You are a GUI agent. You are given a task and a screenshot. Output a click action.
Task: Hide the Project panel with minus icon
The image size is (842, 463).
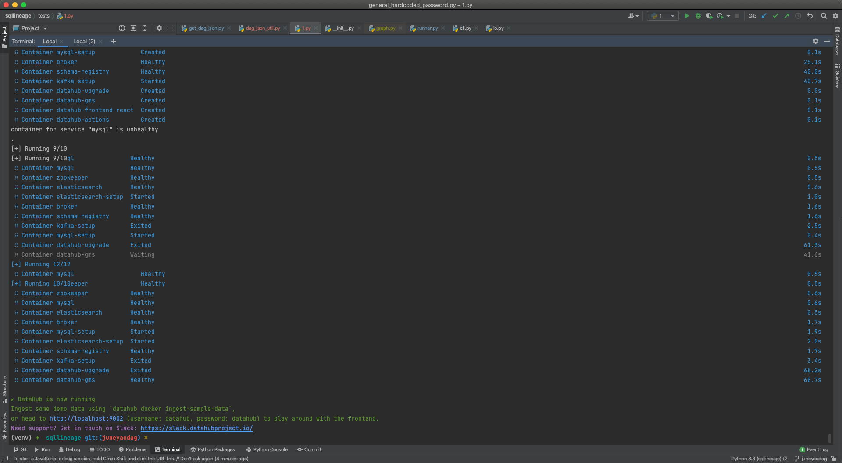pyautogui.click(x=171, y=28)
